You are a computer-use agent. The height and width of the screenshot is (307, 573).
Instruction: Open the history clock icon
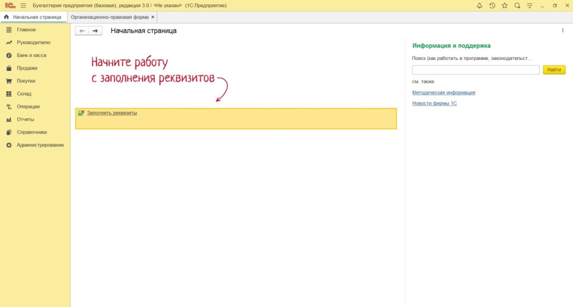[x=492, y=6]
